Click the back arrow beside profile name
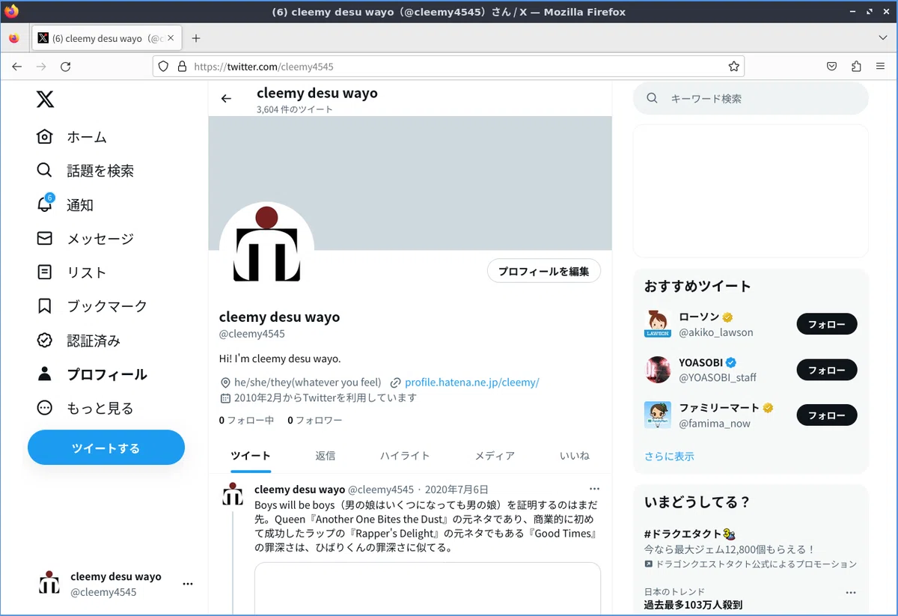 point(226,99)
